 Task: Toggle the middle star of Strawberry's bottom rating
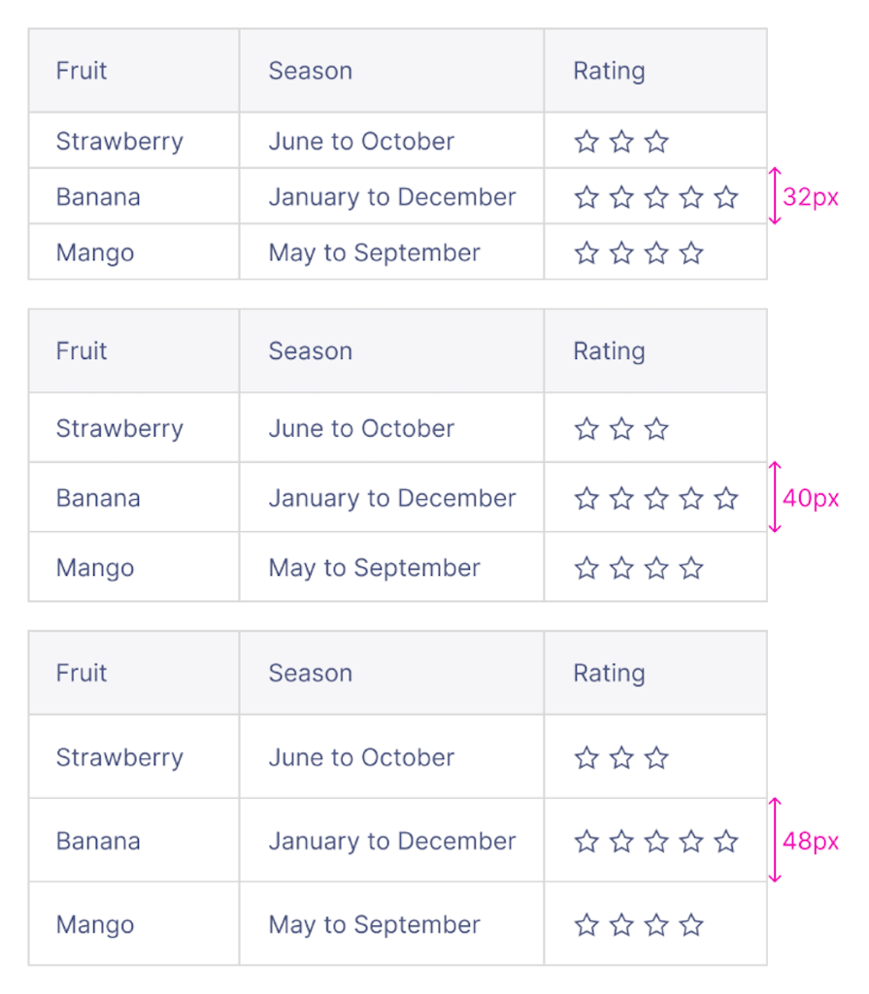click(x=621, y=757)
